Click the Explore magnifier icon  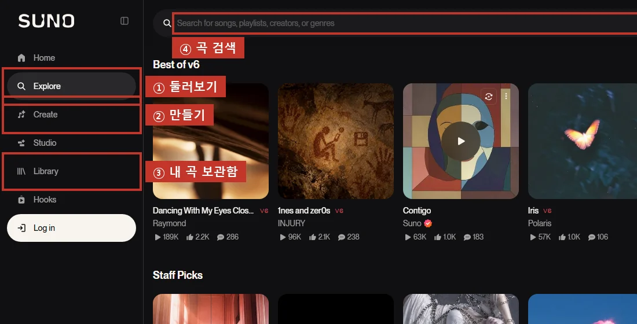pos(21,86)
